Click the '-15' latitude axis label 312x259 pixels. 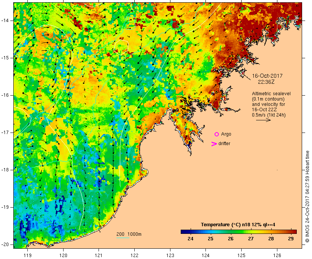[x=5, y=58]
